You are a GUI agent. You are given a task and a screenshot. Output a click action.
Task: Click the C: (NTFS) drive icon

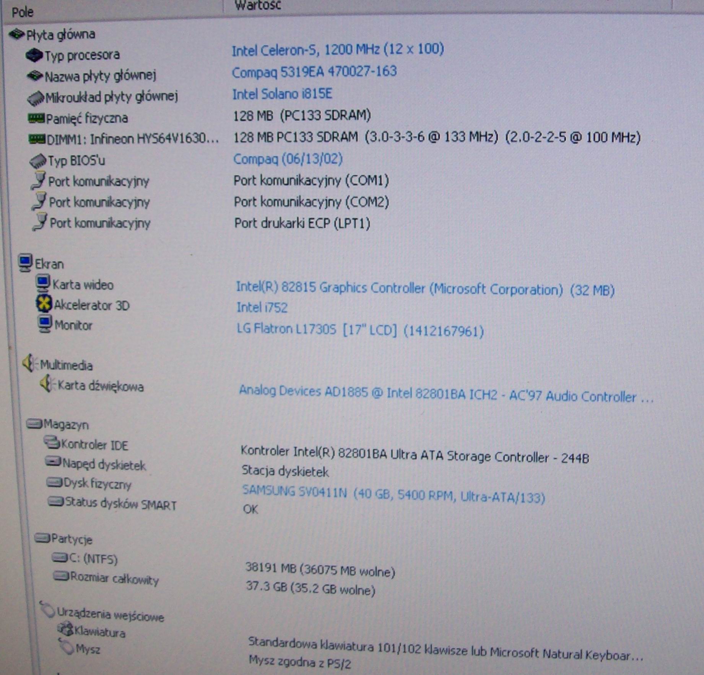point(60,558)
